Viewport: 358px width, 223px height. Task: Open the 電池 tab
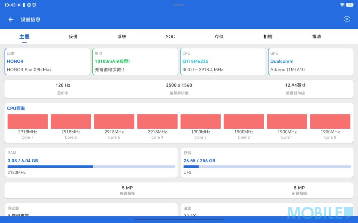(x=316, y=37)
